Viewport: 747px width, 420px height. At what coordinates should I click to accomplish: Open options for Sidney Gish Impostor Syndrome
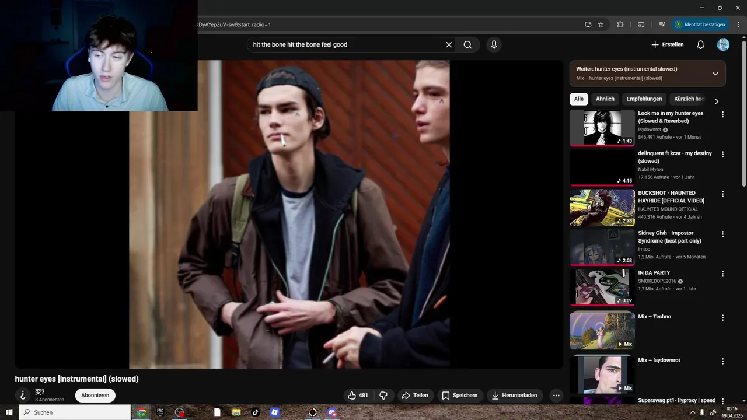point(722,234)
